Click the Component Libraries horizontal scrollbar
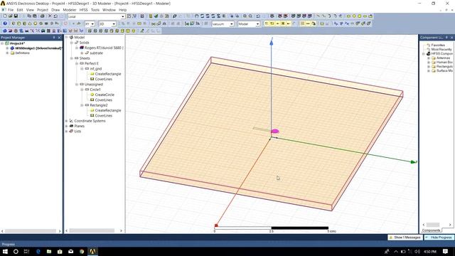455x256 pixels. tap(433, 225)
